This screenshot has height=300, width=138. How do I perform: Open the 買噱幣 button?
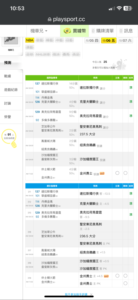point(74,31)
